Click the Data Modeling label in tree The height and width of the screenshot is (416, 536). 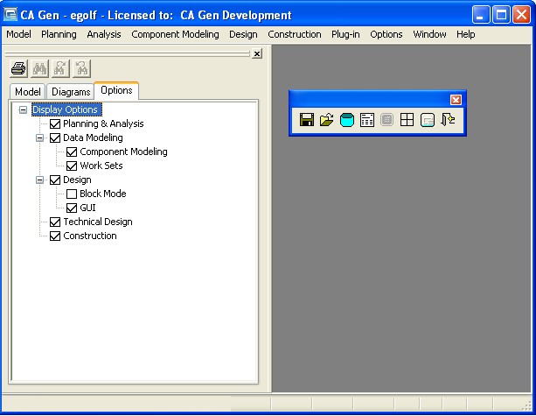[93, 137]
